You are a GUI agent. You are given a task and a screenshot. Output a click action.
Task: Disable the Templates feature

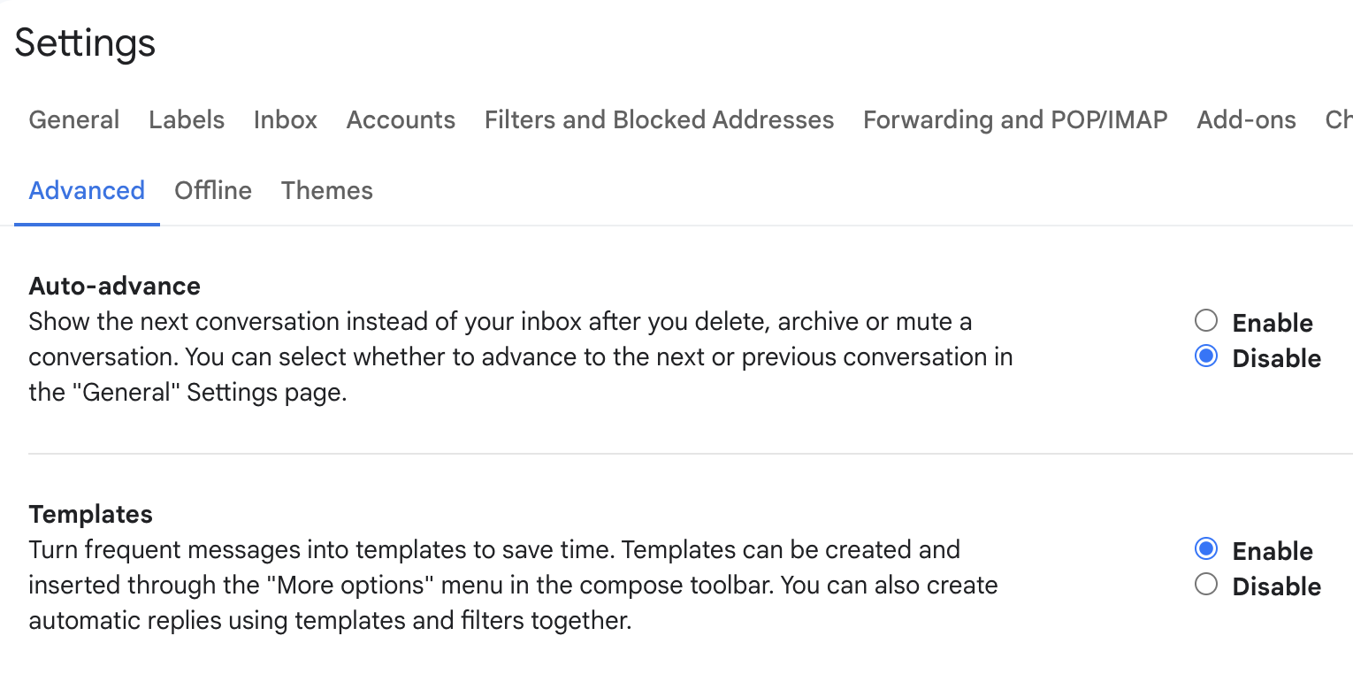[x=1206, y=585]
